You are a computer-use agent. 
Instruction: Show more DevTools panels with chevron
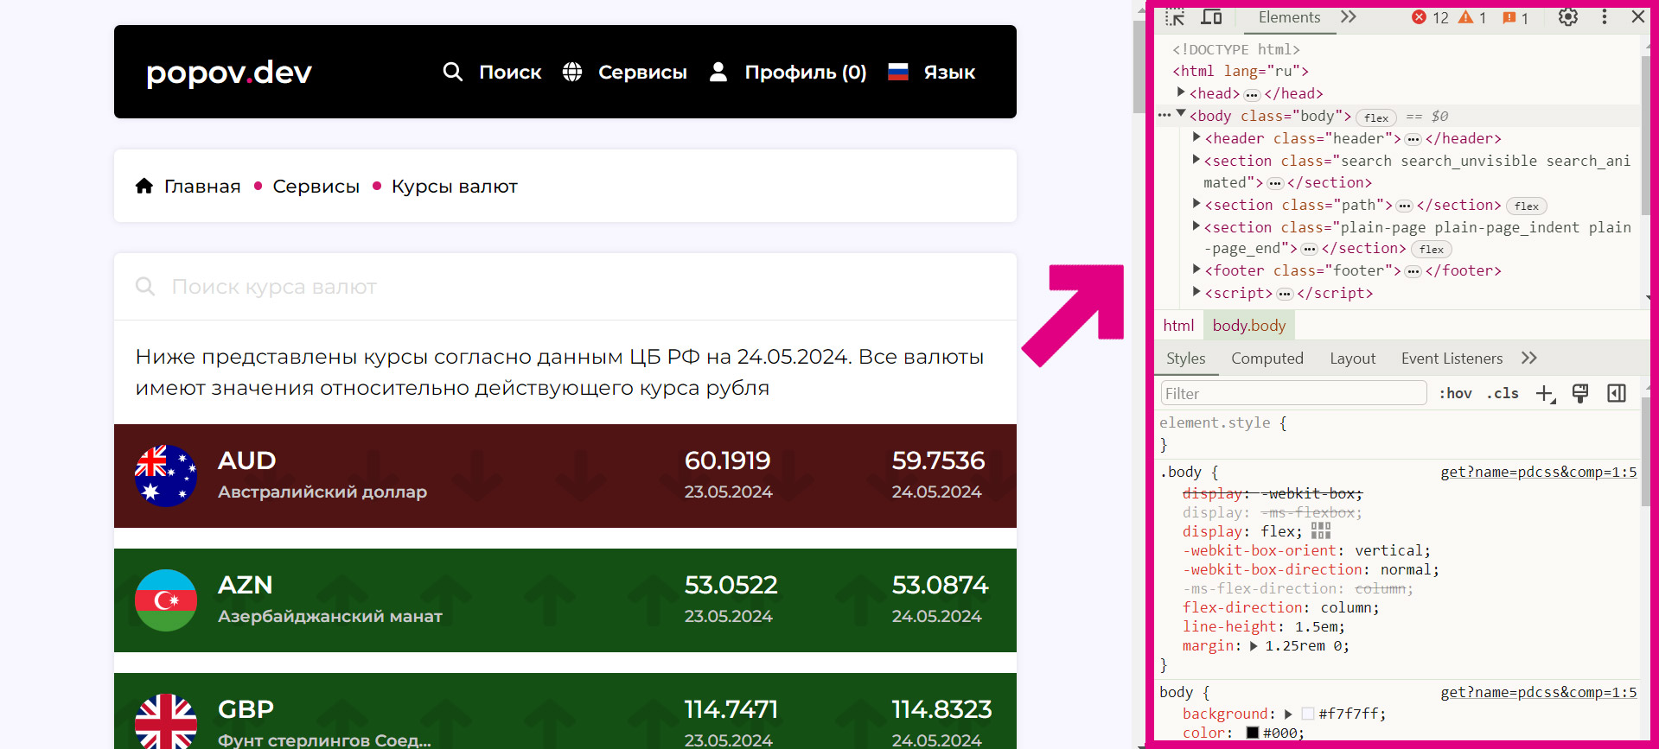[1348, 17]
